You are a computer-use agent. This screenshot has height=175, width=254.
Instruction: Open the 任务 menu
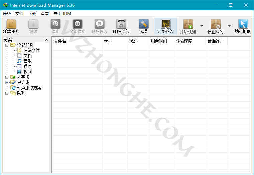tap(7, 14)
